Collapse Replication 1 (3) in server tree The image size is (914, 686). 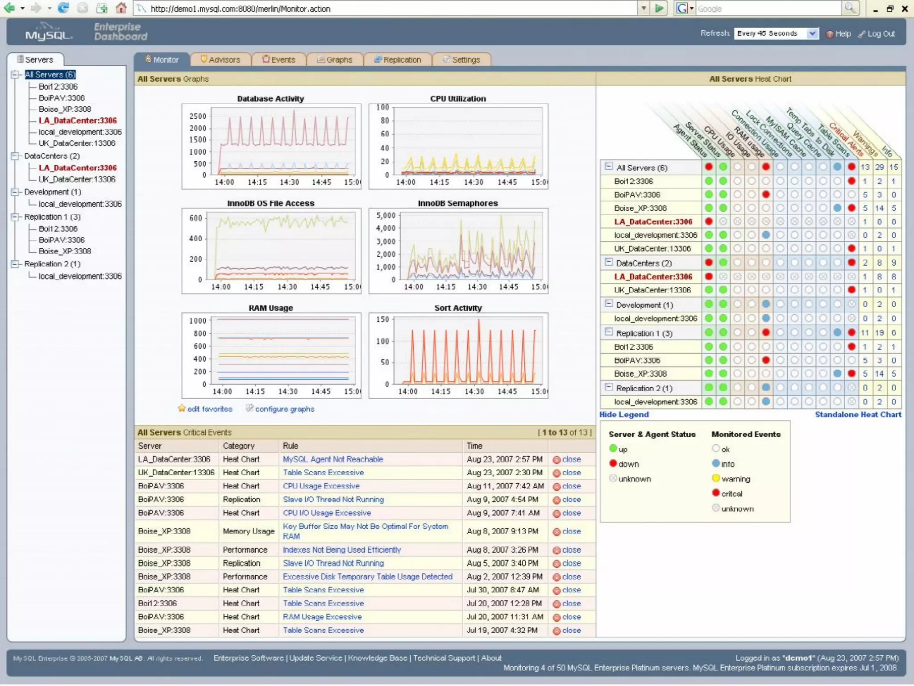tap(15, 217)
